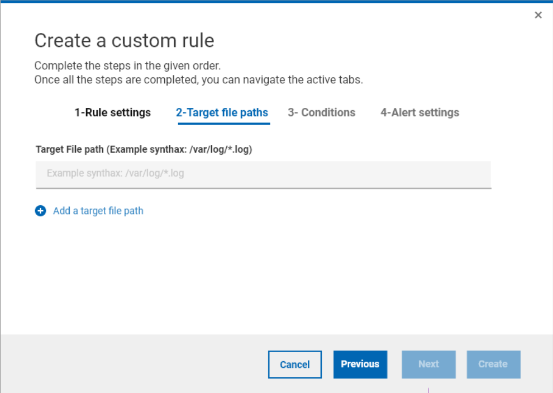Click the greyed-out Create button
The width and height of the screenshot is (553, 393).
(493, 364)
